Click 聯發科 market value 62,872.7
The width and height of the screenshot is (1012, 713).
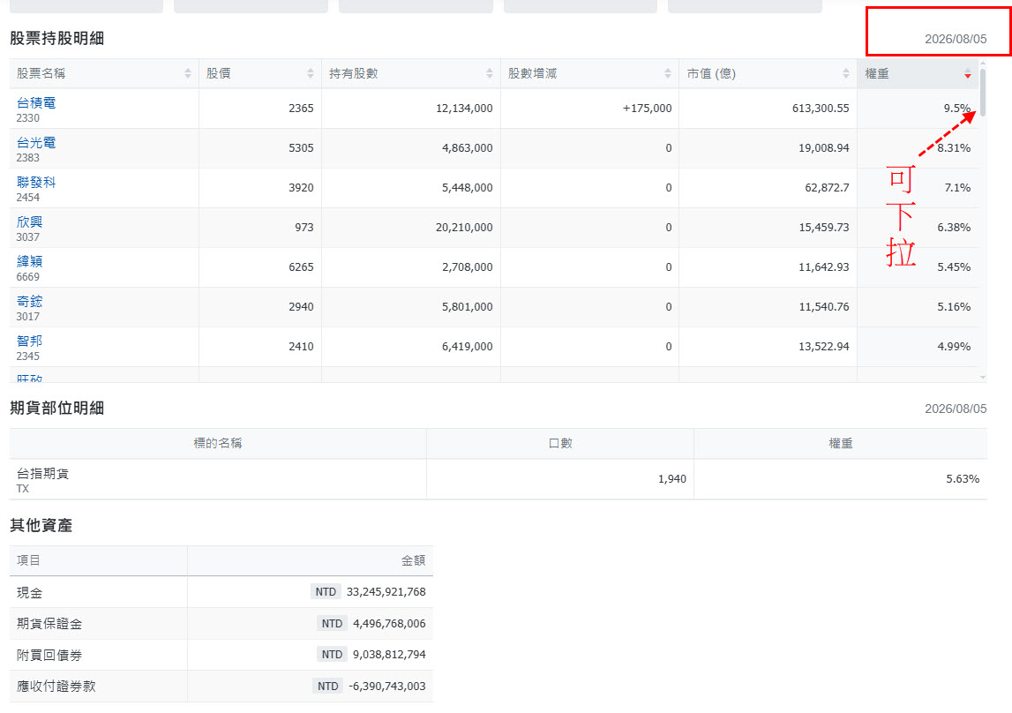[827, 188]
